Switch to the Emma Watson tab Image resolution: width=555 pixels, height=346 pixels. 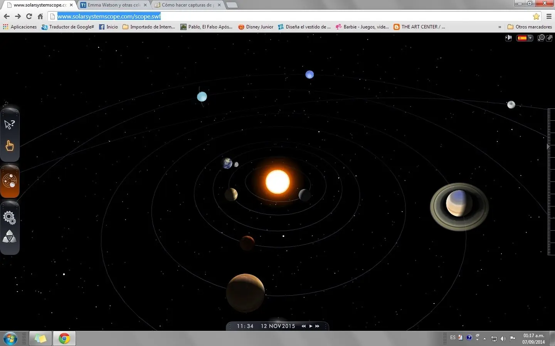[114, 5]
